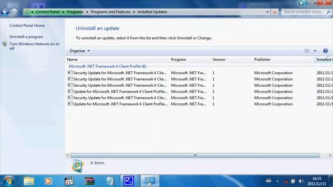Click the Show desktop button at taskbar end

click(331, 181)
